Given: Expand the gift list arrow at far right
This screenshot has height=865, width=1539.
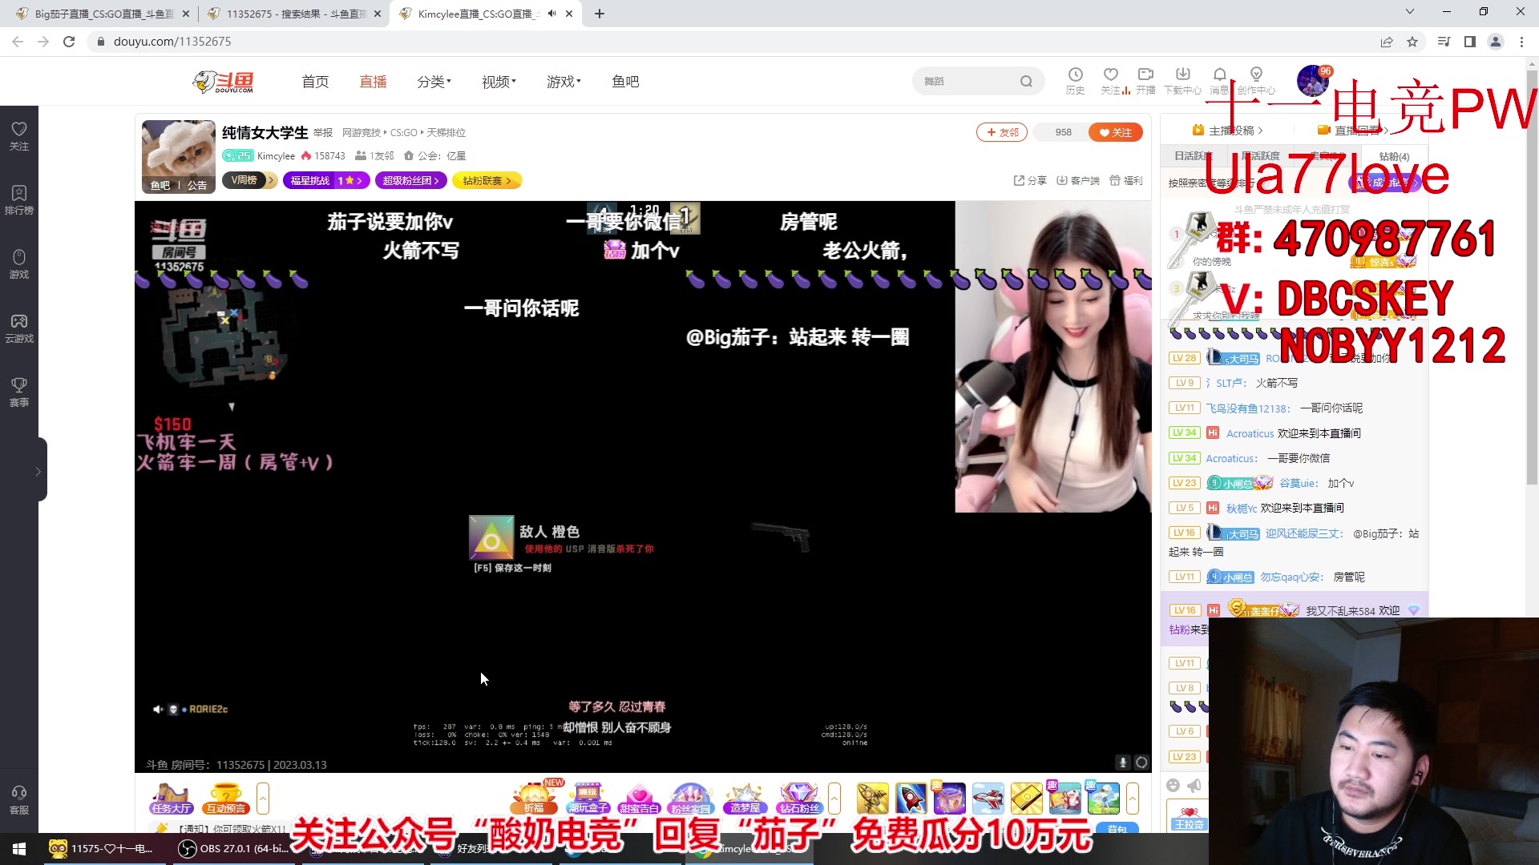Looking at the screenshot, I should click(1133, 798).
